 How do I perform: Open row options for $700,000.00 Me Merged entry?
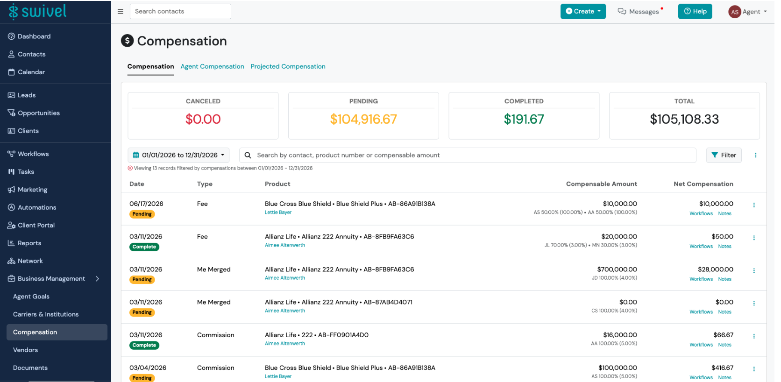(754, 270)
